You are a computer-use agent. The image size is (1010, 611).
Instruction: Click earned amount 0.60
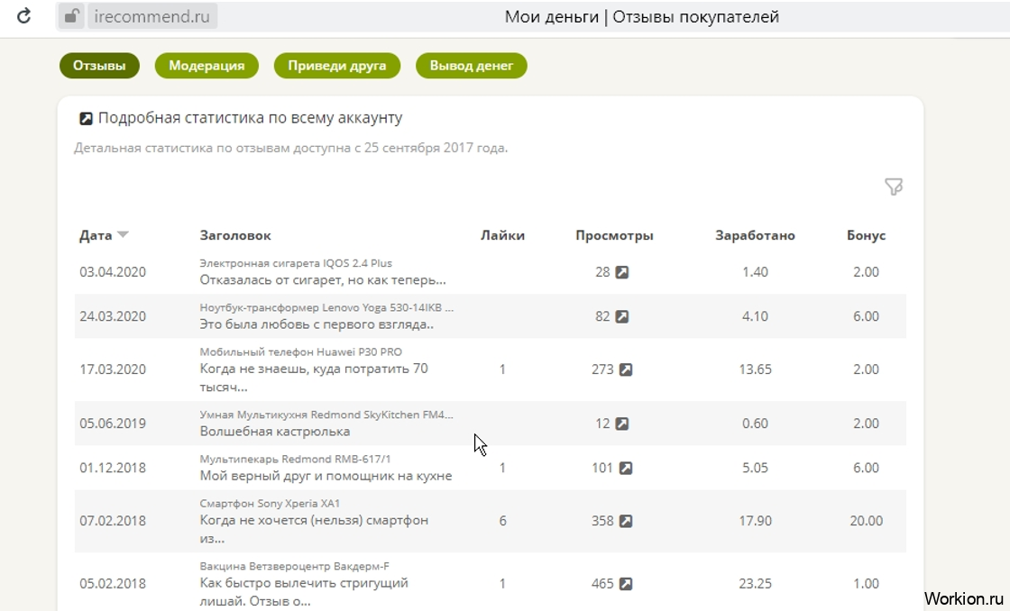click(755, 424)
